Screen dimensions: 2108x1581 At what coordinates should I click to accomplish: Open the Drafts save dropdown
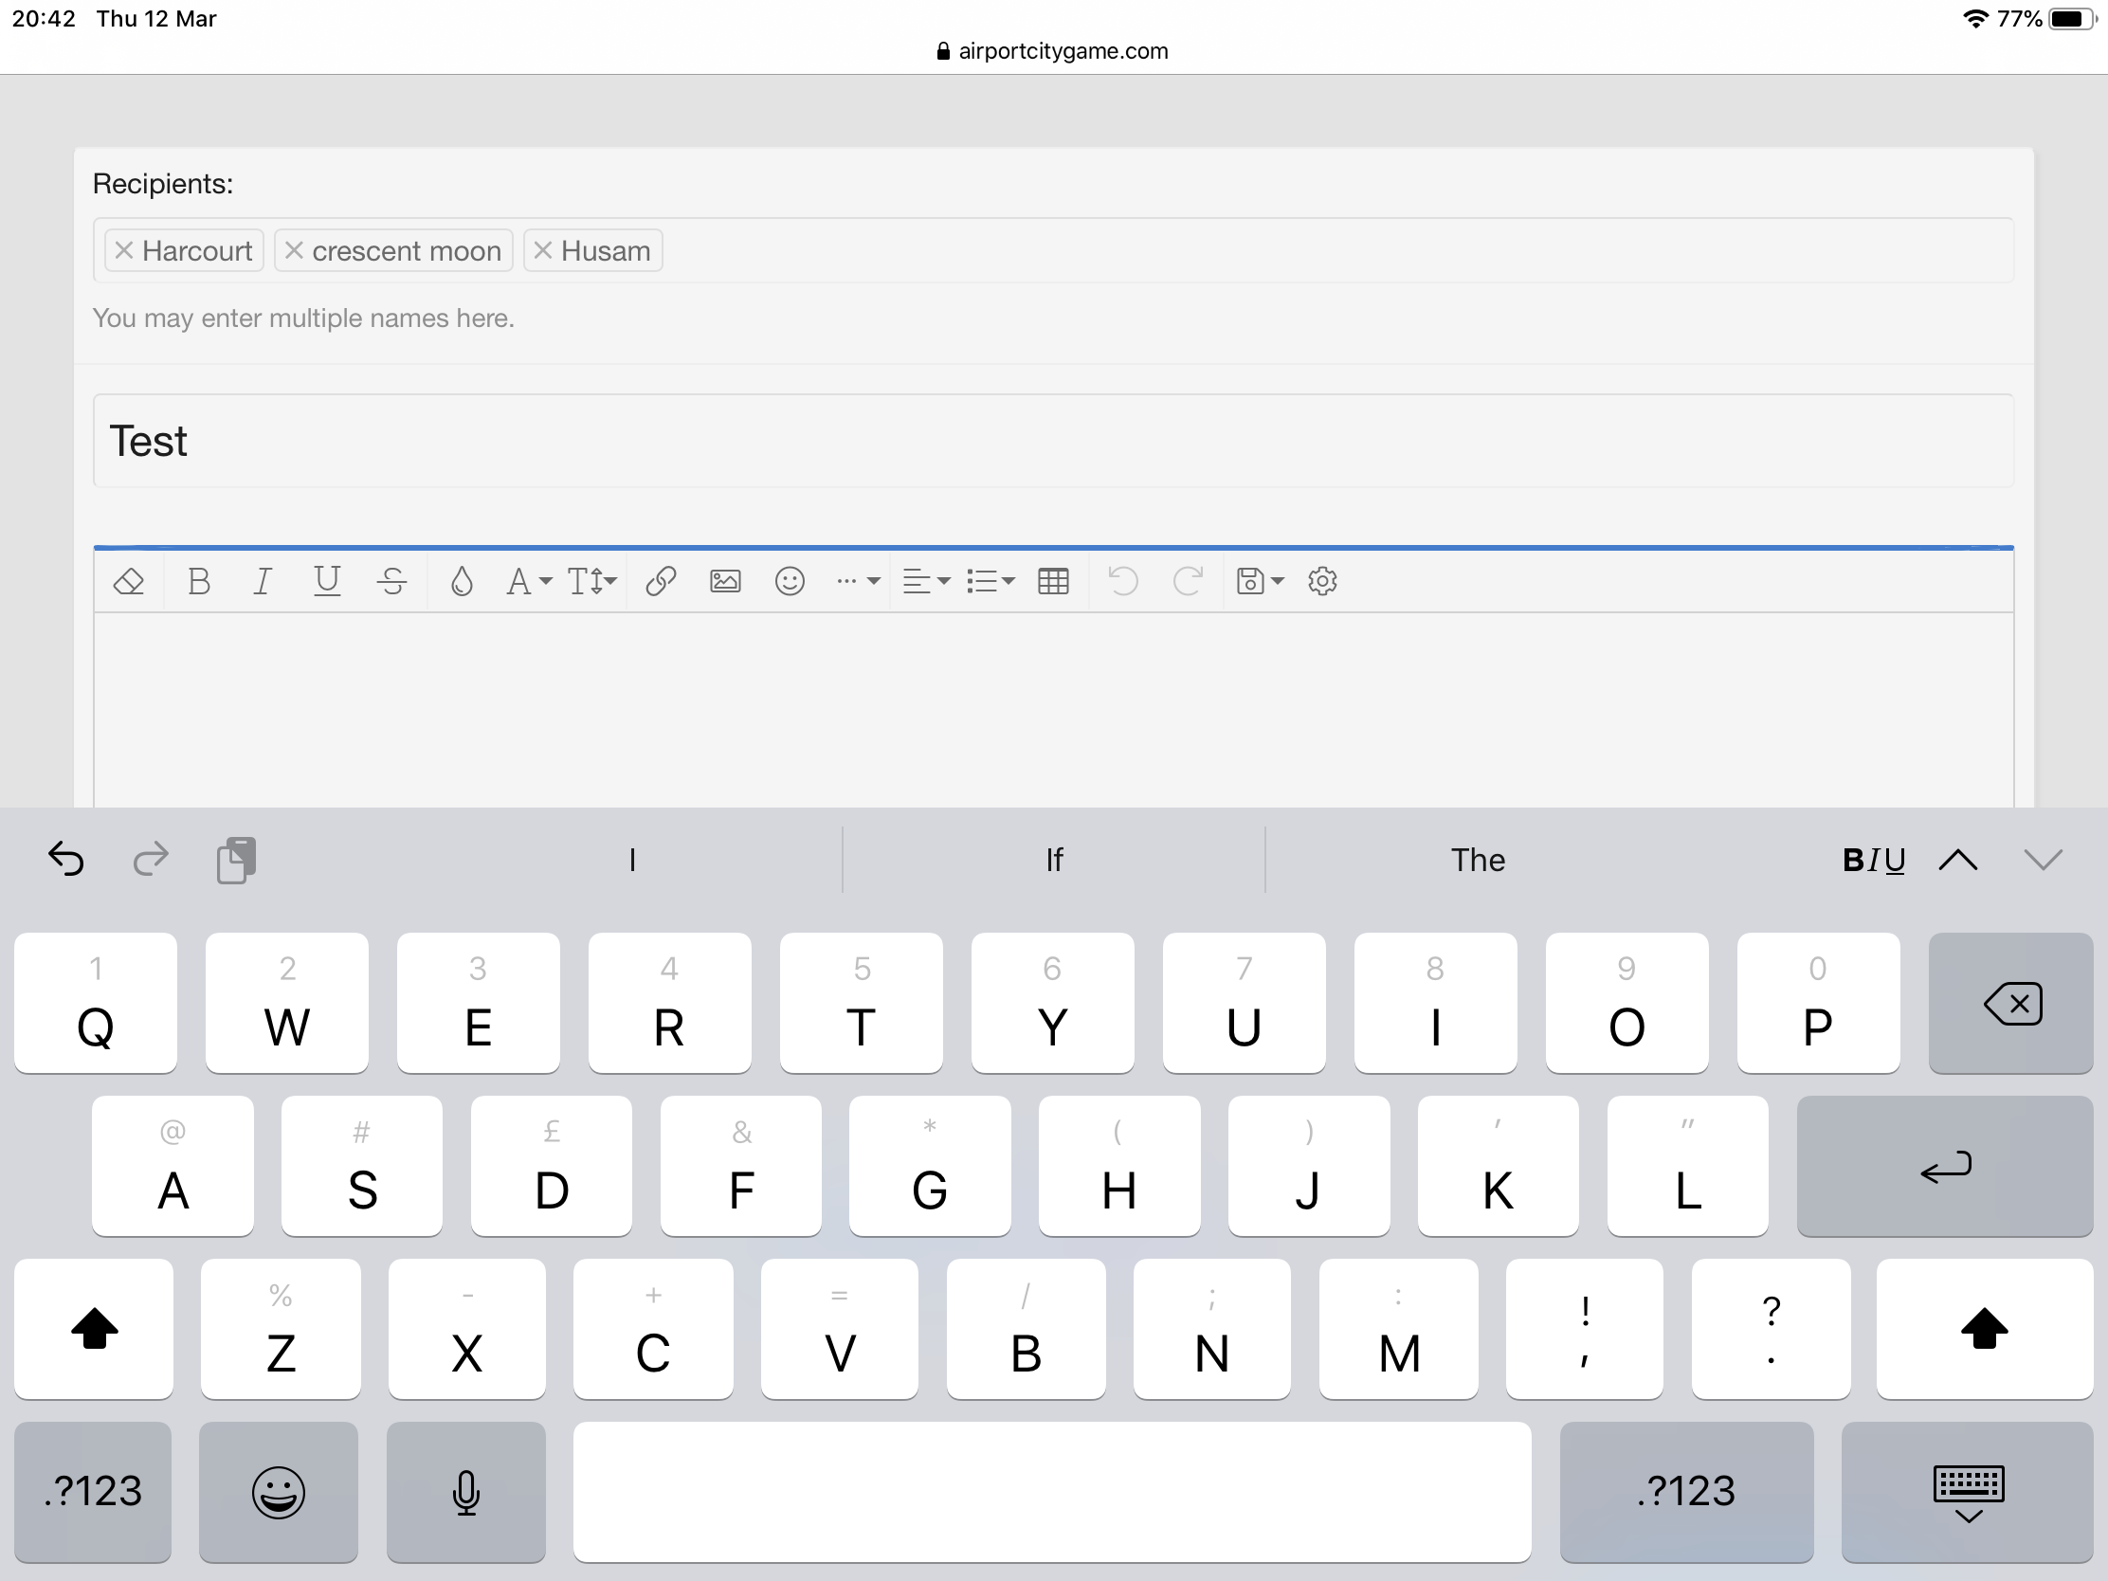(1259, 580)
